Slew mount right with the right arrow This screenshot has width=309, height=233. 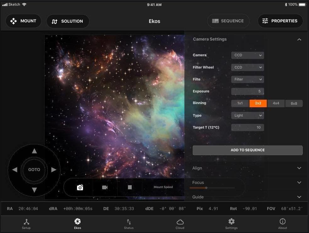coord(54,169)
